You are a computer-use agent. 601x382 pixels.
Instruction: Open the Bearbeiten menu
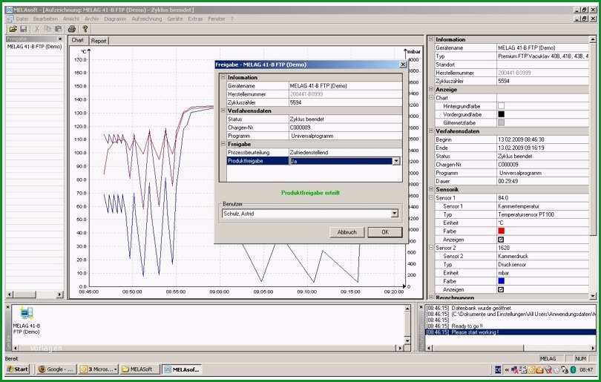pos(45,19)
